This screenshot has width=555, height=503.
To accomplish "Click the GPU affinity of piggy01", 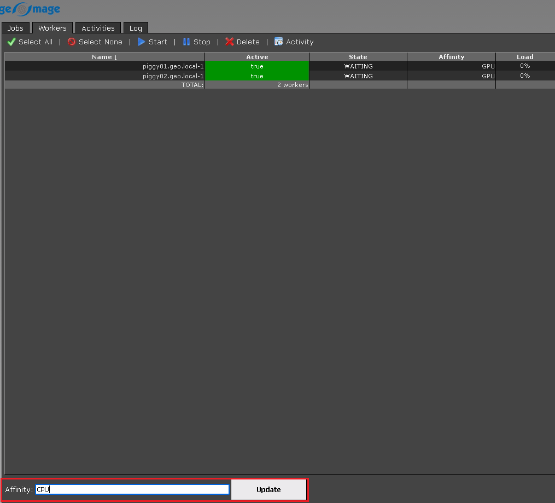I will [488, 66].
